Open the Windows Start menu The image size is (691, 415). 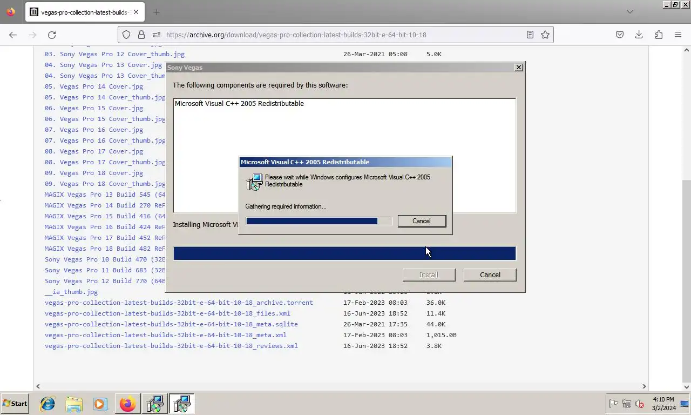[x=15, y=404]
